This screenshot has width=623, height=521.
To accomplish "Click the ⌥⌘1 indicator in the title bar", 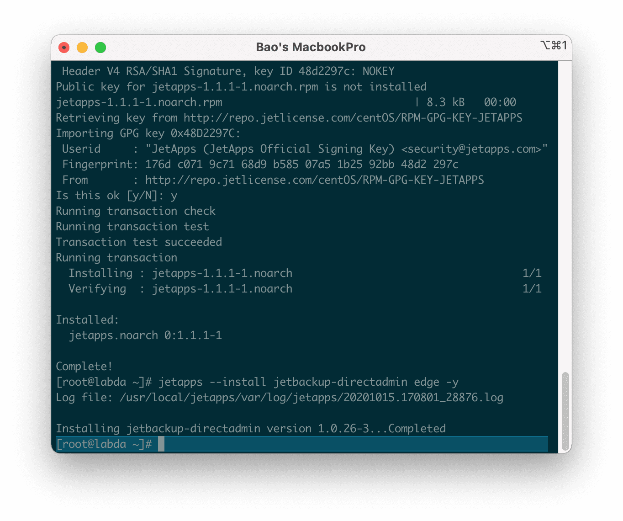I will point(554,45).
